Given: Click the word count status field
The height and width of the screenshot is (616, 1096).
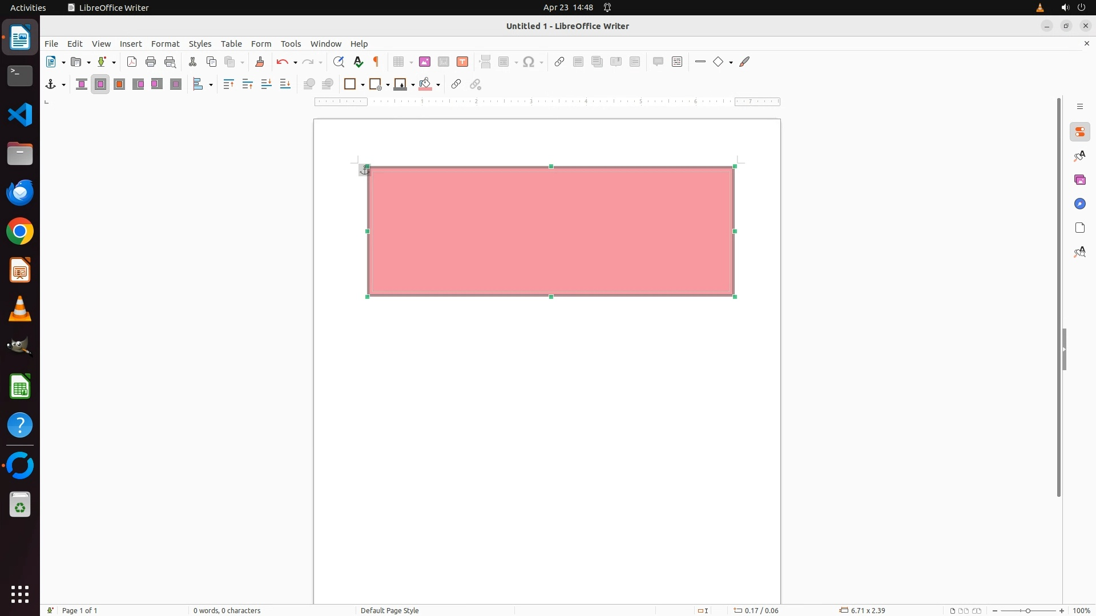Looking at the screenshot, I should [227, 610].
